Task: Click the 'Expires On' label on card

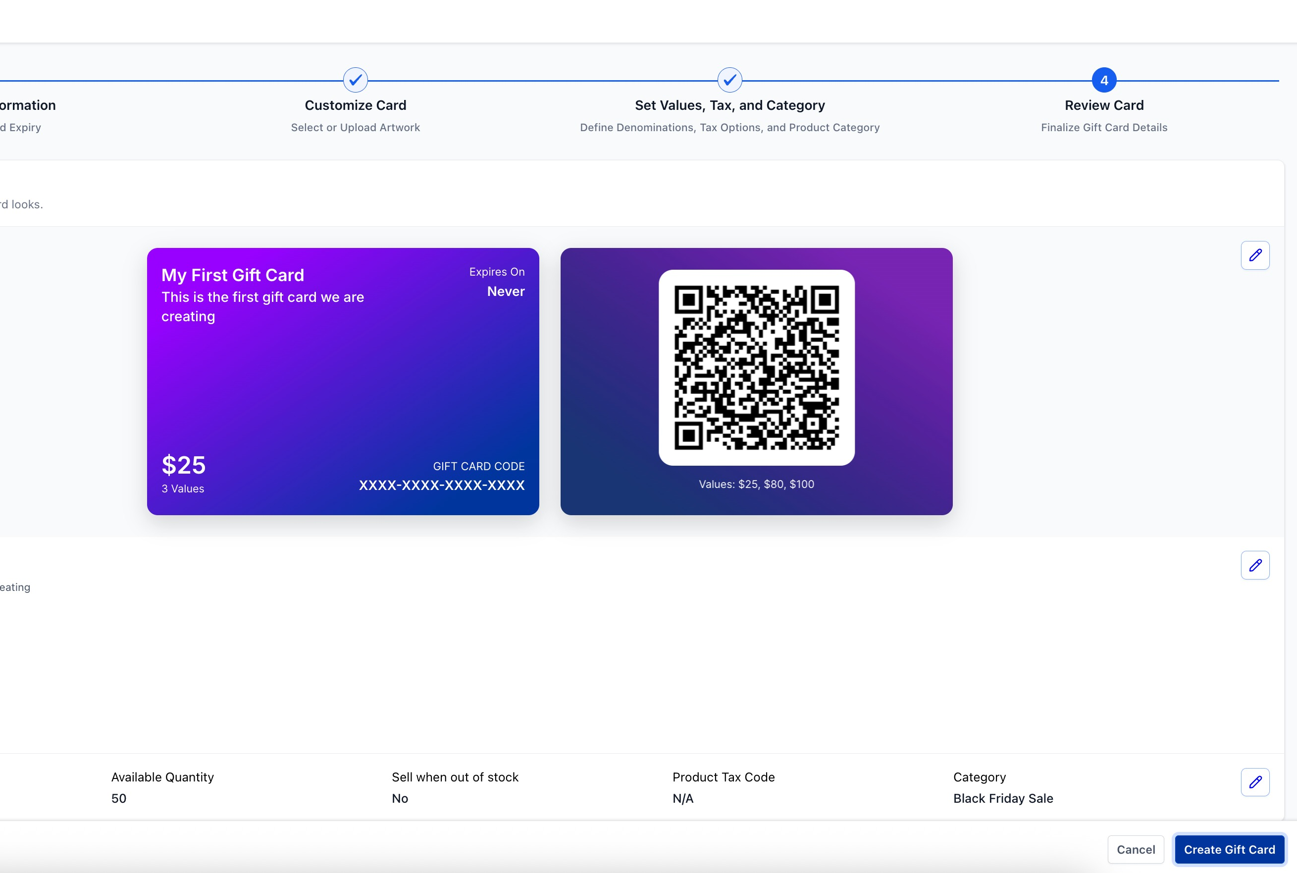Action: (496, 272)
